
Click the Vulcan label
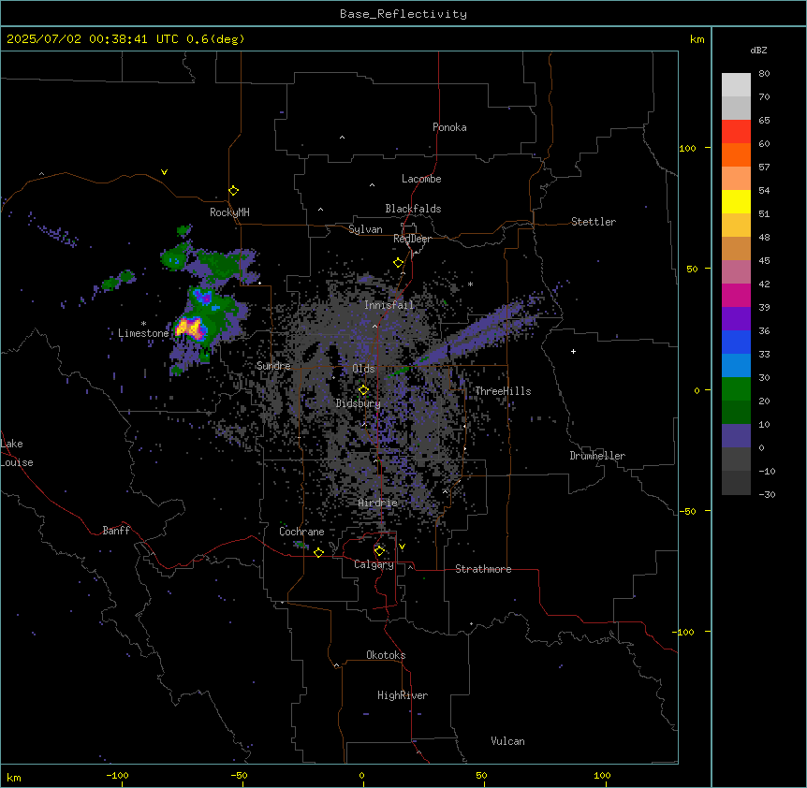[x=508, y=741]
